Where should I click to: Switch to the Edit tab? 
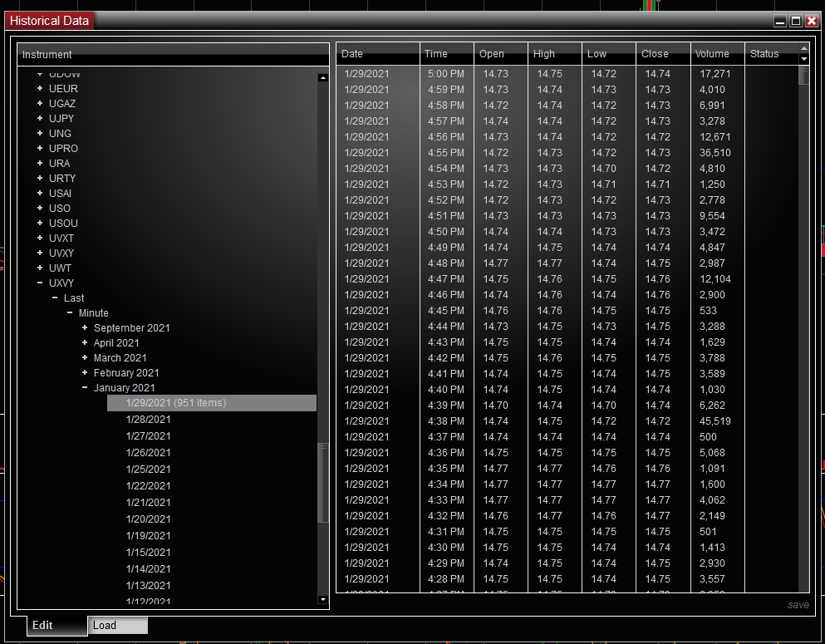56,625
